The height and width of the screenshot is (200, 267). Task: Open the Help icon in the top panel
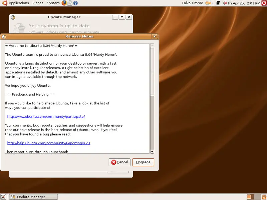[x=75, y=3]
